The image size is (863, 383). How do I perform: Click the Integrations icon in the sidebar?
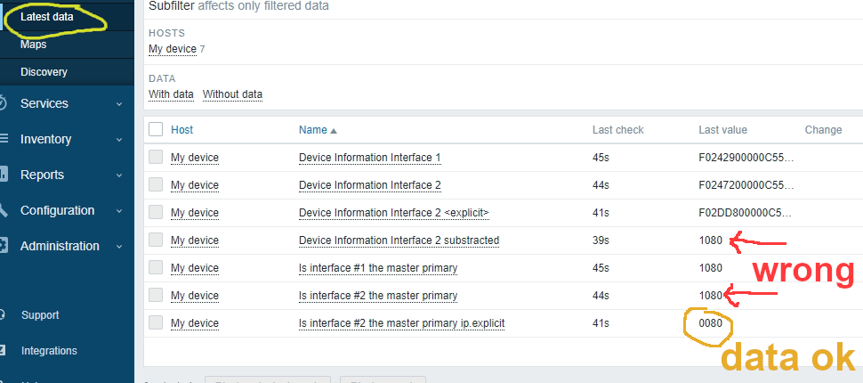pyautogui.click(x=4, y=350)
